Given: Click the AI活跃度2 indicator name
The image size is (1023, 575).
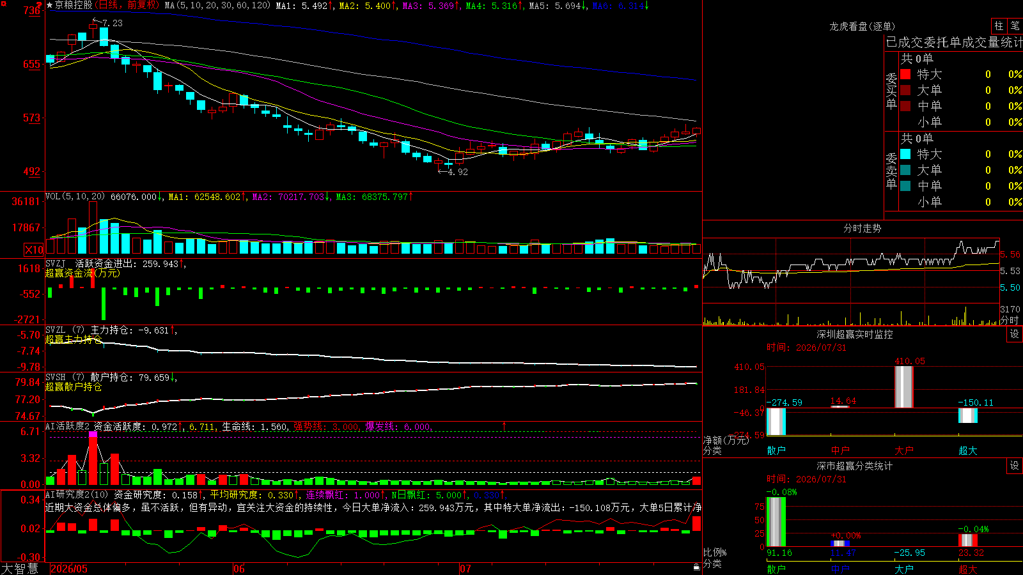Looking at the screenshot, I should [67, 426].
